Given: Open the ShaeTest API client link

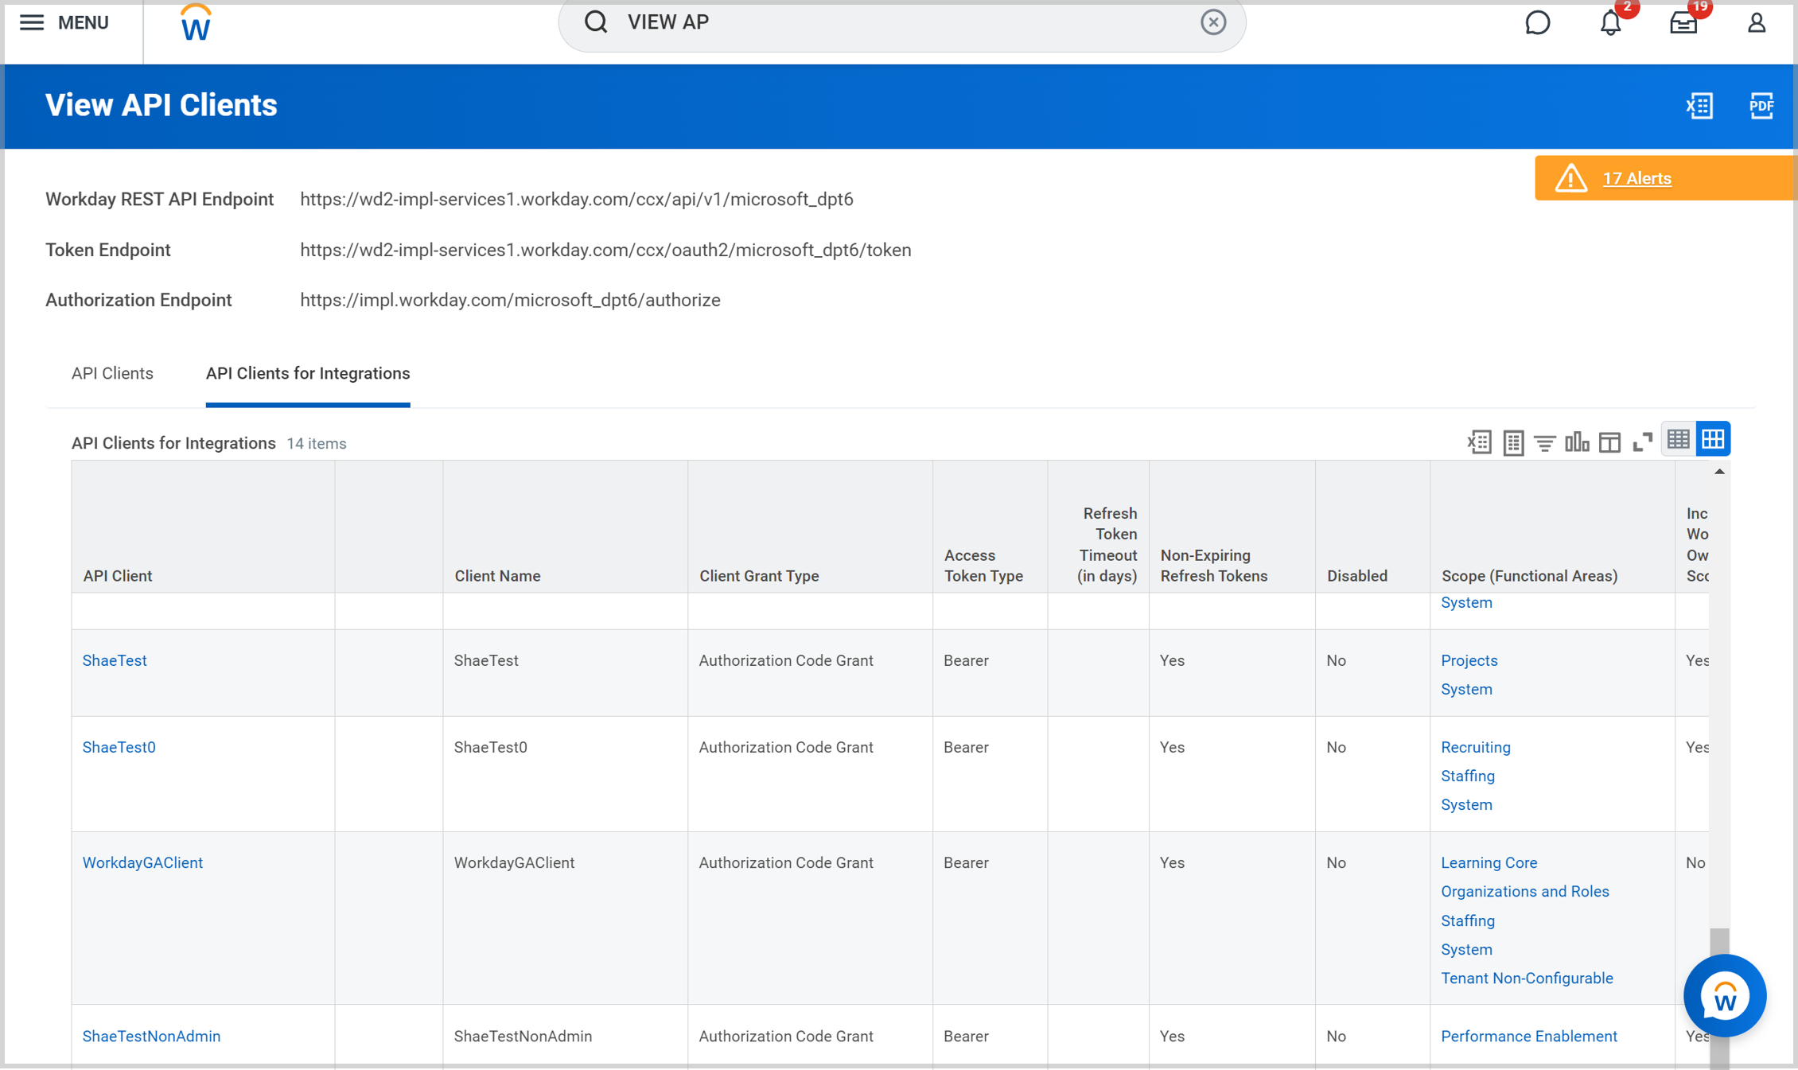Looking at the screenshot, I should pyautogui.click(x=114, y=660).
